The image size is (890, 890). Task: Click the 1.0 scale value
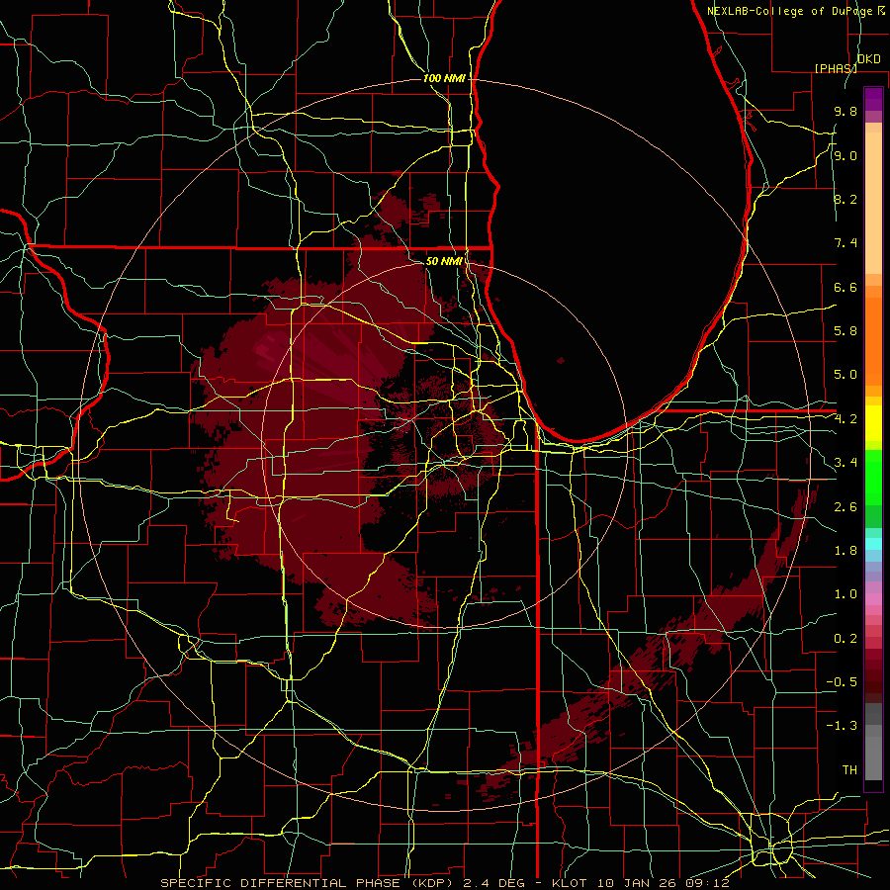click(x=845, y=594)
